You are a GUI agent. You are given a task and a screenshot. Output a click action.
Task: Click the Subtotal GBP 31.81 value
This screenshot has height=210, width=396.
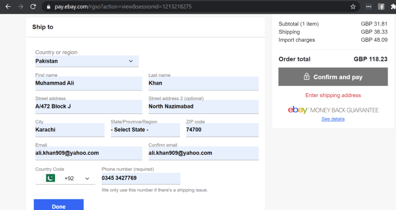coord(374,24)
